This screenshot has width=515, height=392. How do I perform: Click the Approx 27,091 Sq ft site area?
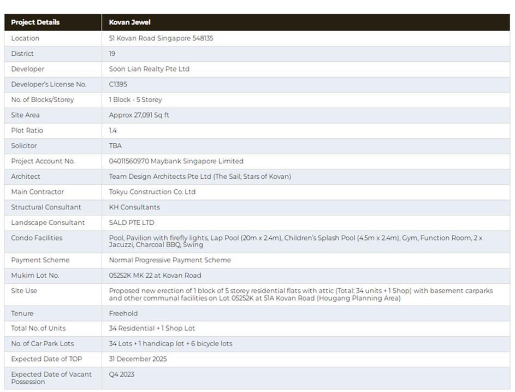139,115
